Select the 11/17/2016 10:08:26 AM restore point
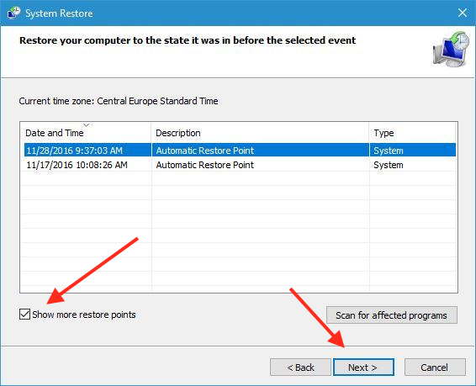Screen dimensions: 476x386 tap(240, 165)
